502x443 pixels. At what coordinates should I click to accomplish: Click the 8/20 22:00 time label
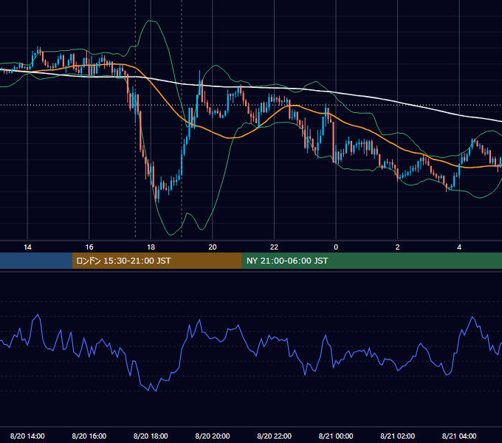coord(275,436)
